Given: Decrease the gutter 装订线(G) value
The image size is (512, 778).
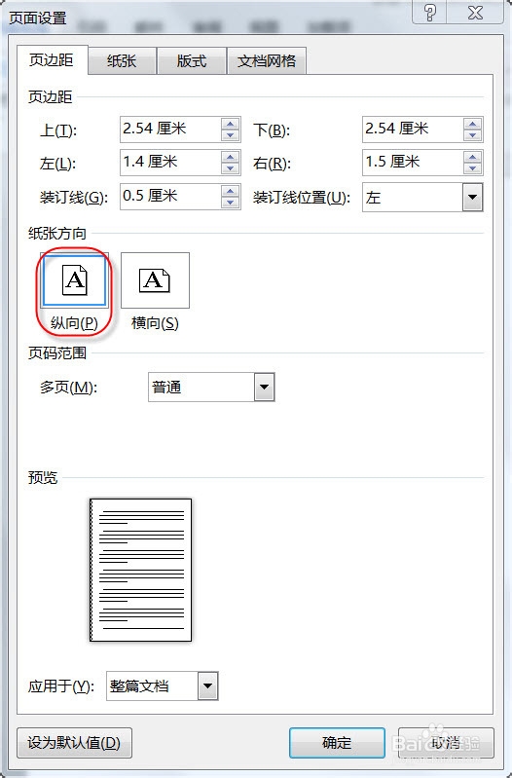Looking at the screenshot, I should tap(230, 202).
